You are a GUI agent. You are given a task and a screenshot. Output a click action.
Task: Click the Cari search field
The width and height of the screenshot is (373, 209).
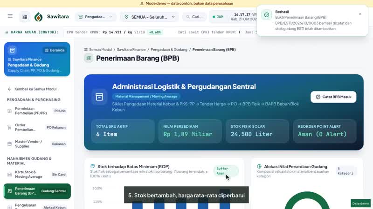[x=194, y=17]
